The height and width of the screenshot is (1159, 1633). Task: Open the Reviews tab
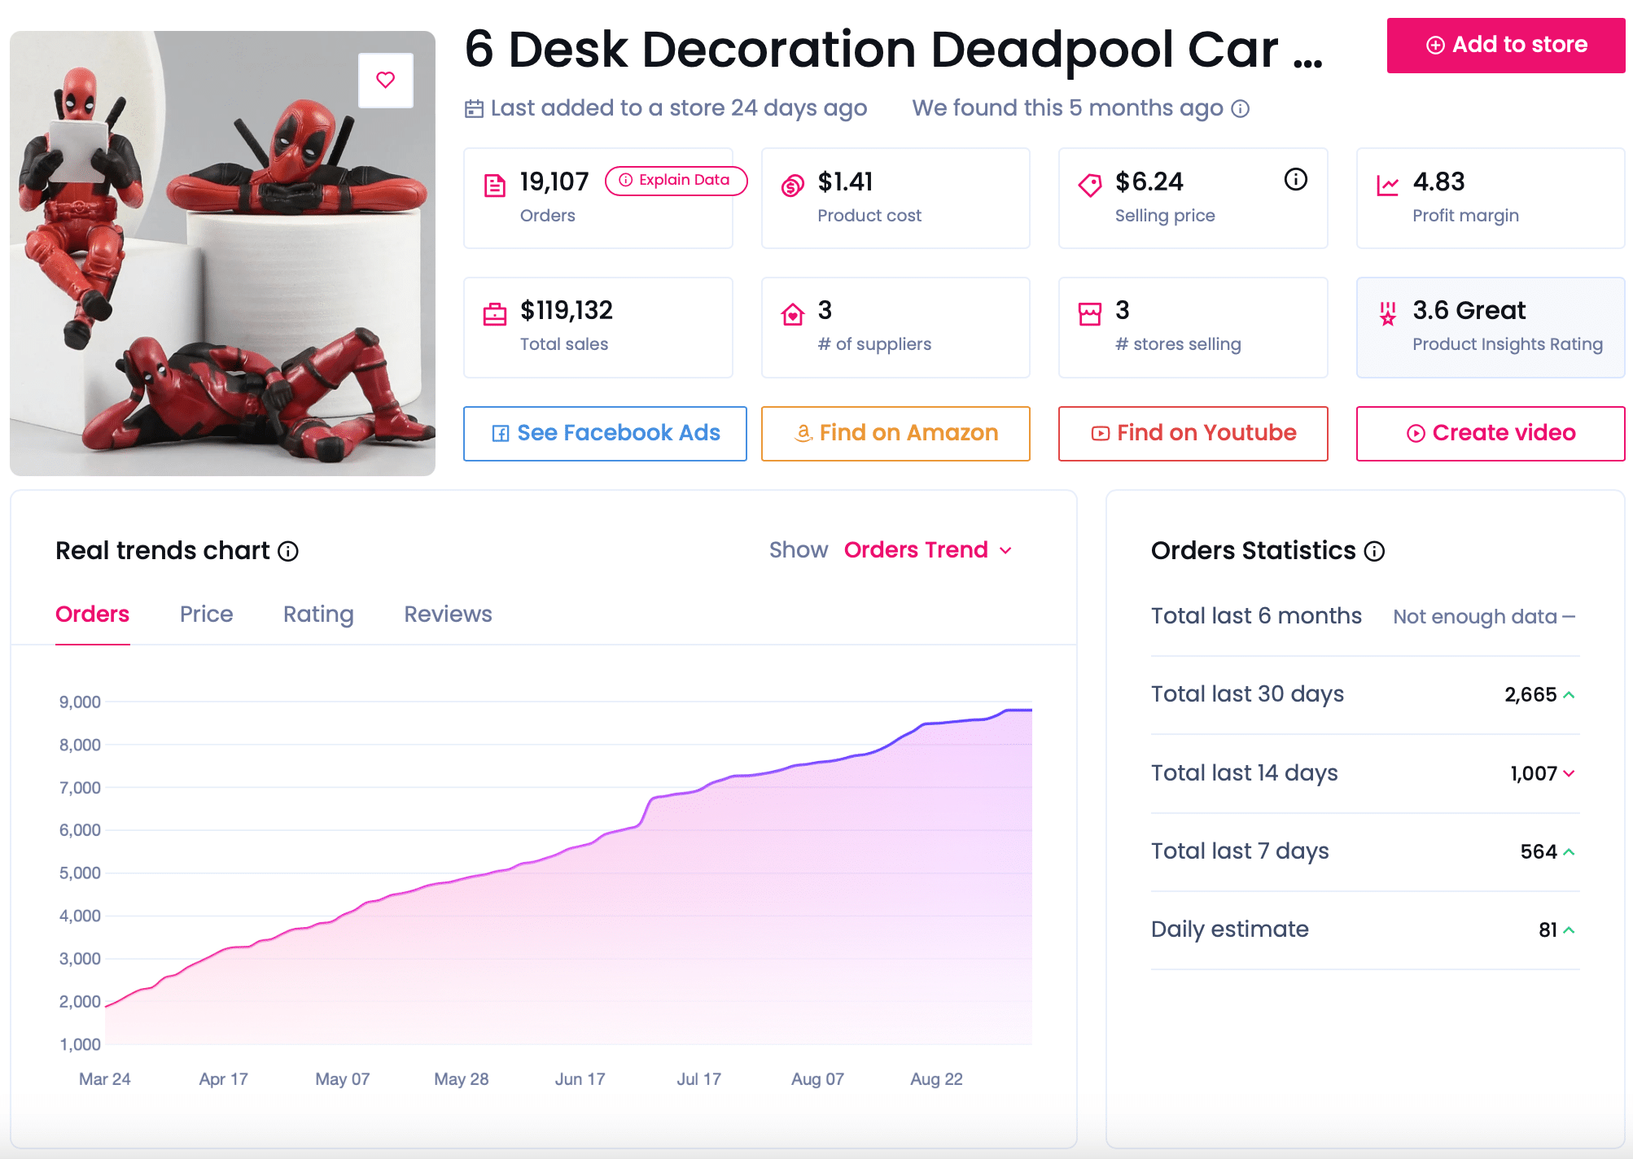447,614
